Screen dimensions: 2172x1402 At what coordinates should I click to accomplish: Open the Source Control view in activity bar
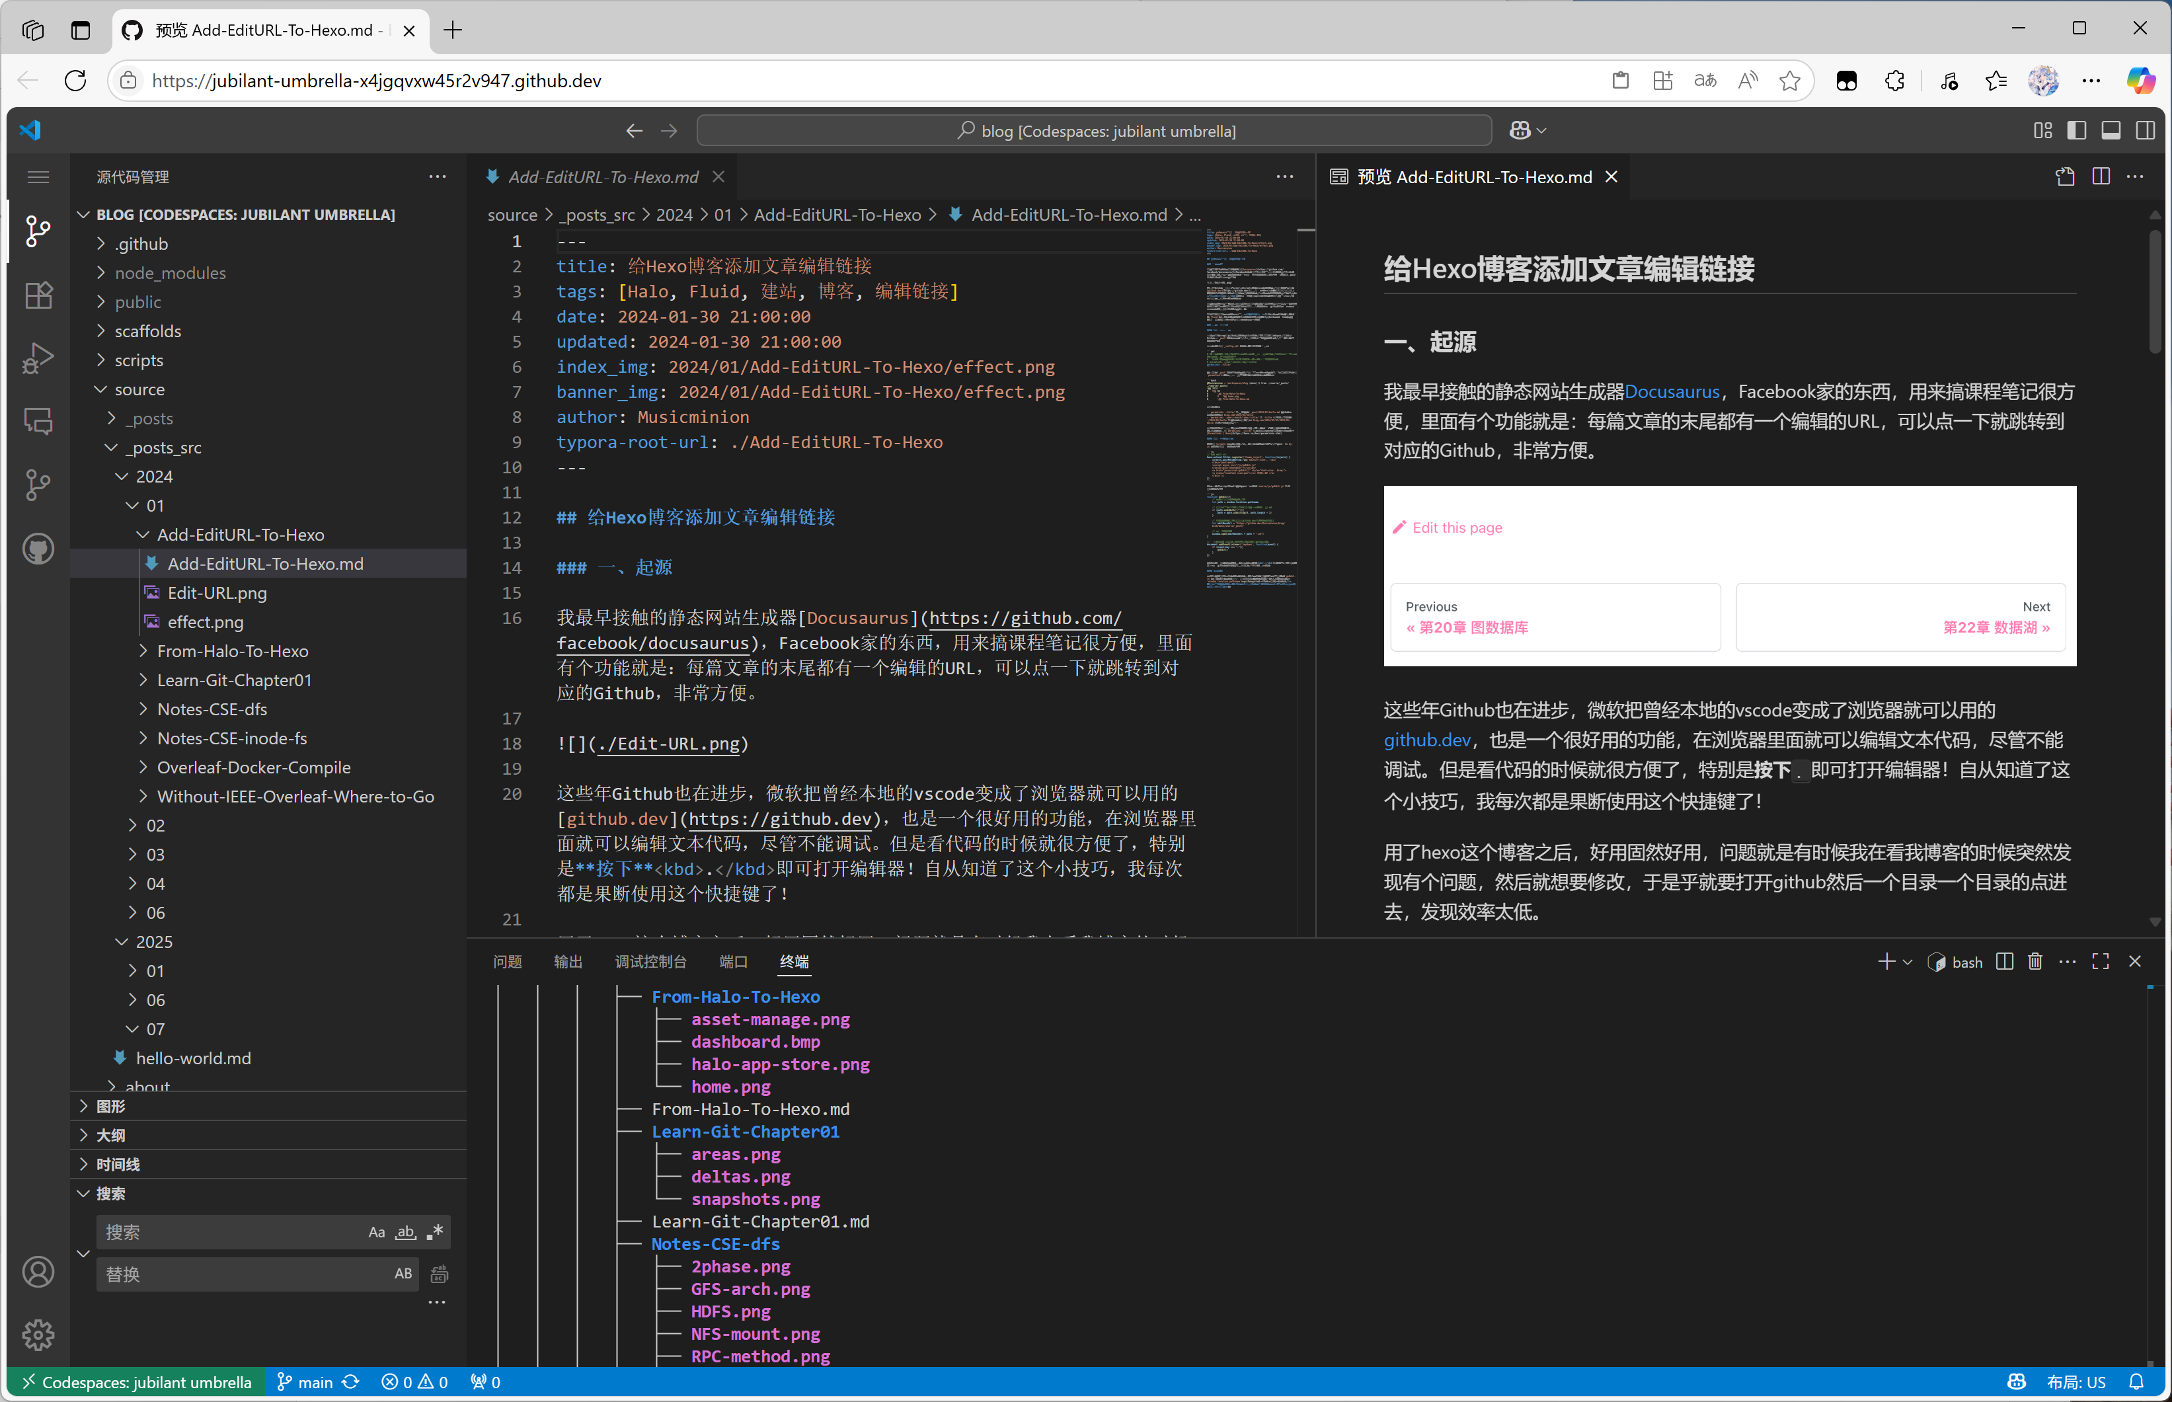tap(38, 231)
